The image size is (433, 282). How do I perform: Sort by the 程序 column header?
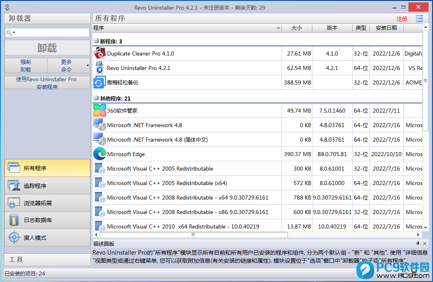(187, 28)
